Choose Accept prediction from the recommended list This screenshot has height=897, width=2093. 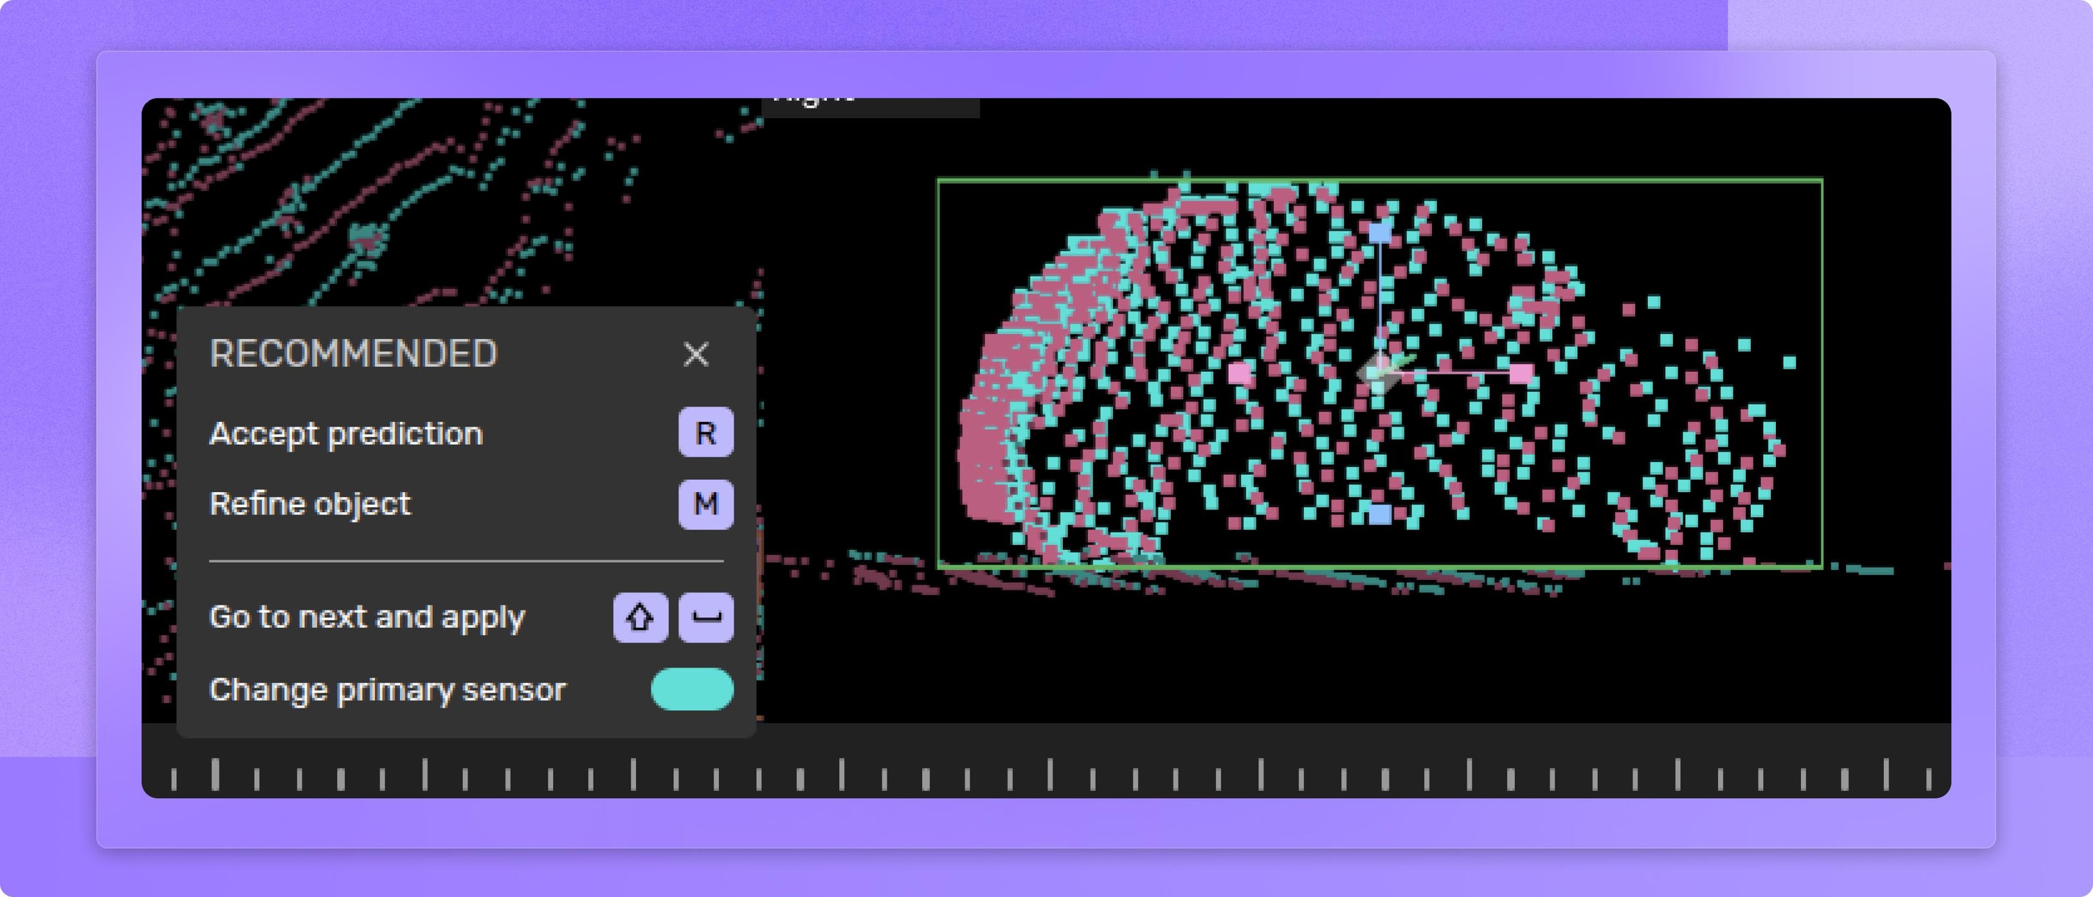coord(346,433)
